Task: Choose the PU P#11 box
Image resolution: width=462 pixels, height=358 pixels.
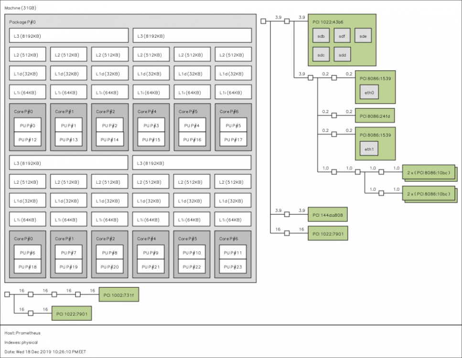Action: 233,253
